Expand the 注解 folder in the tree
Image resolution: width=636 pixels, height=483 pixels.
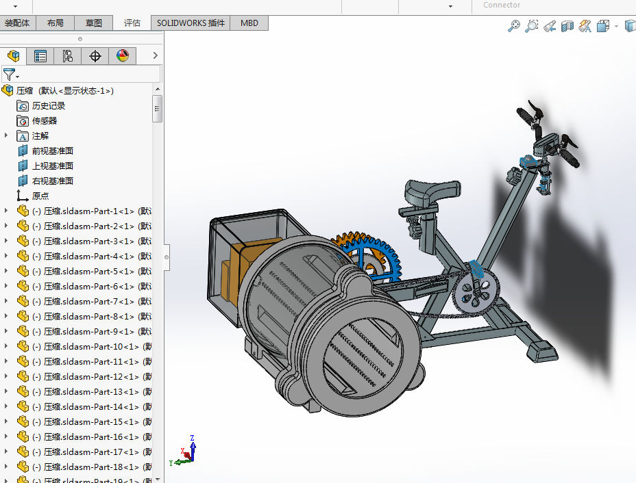click(6, 135)
